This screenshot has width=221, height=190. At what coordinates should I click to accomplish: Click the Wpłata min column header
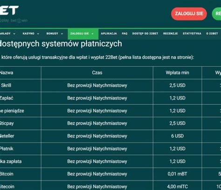[x=177, y=73]
